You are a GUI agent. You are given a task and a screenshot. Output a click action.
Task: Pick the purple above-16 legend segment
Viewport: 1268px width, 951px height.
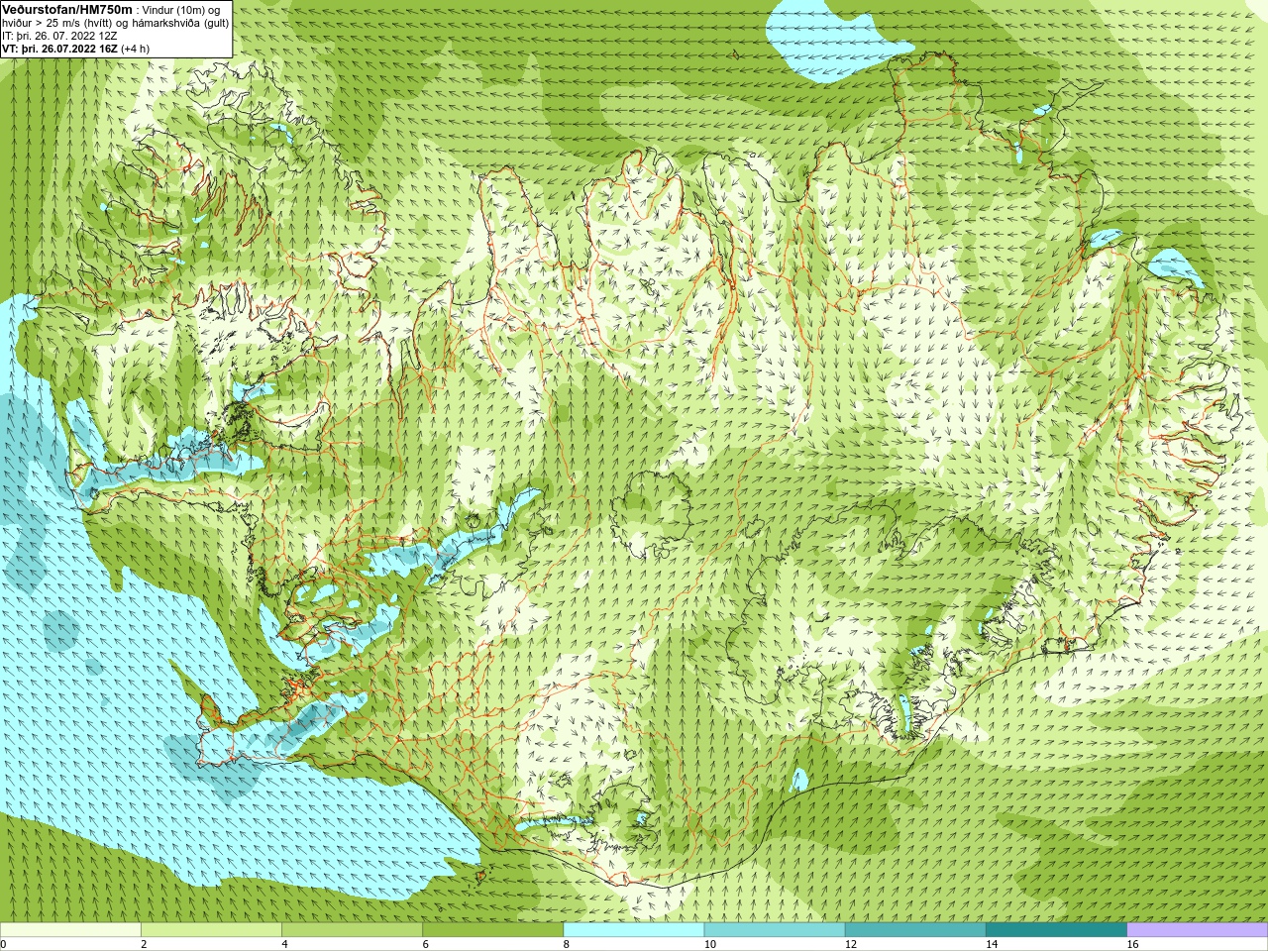pos(1198,930)
